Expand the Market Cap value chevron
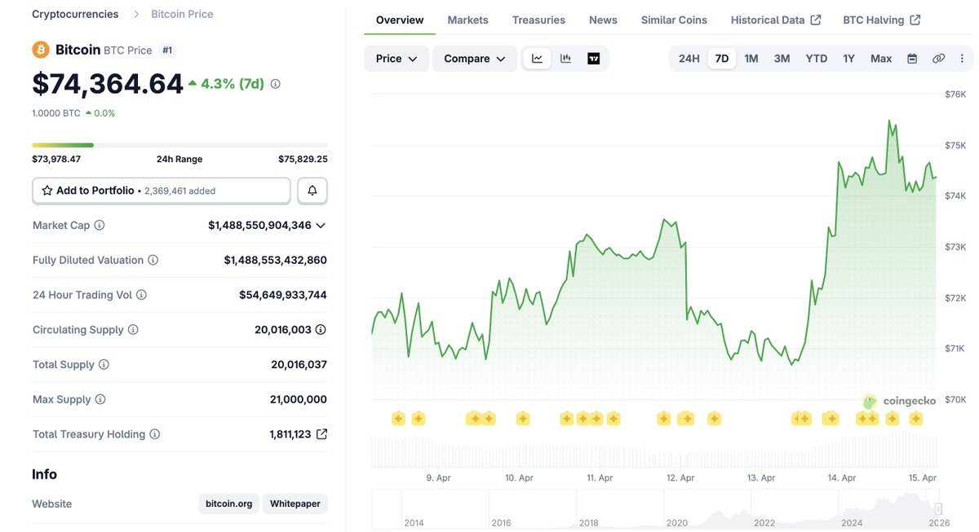 point(321,226)
